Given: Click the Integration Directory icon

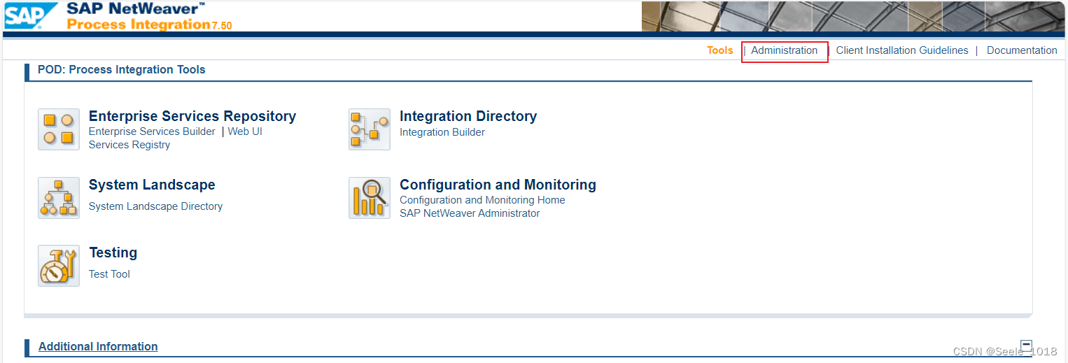Looking at the screenshot, I should [x=370, y=129].
